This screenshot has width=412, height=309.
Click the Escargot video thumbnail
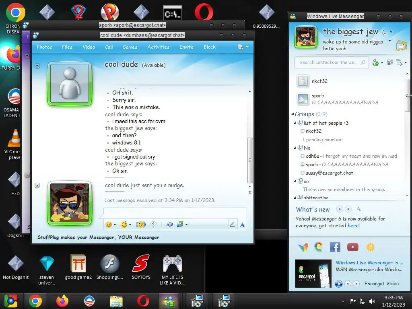[313, 274]
